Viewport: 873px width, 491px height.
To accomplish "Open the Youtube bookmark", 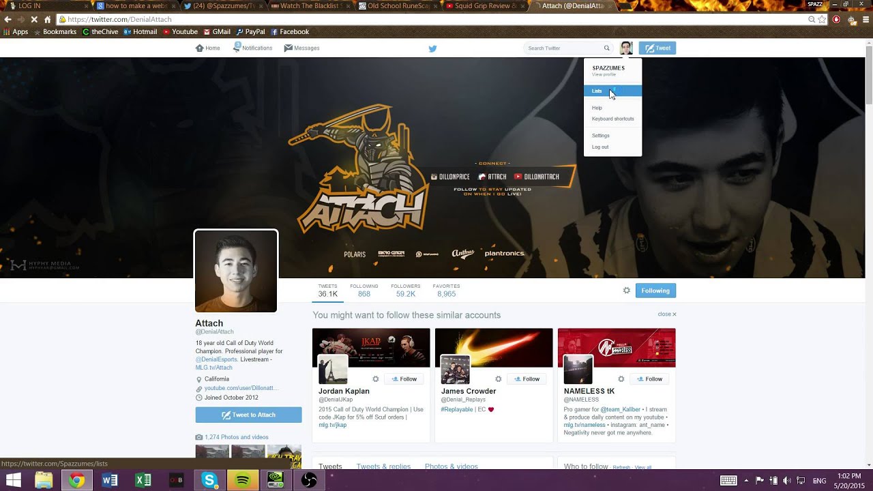I will pyautogui.click(x=180, y=32).
